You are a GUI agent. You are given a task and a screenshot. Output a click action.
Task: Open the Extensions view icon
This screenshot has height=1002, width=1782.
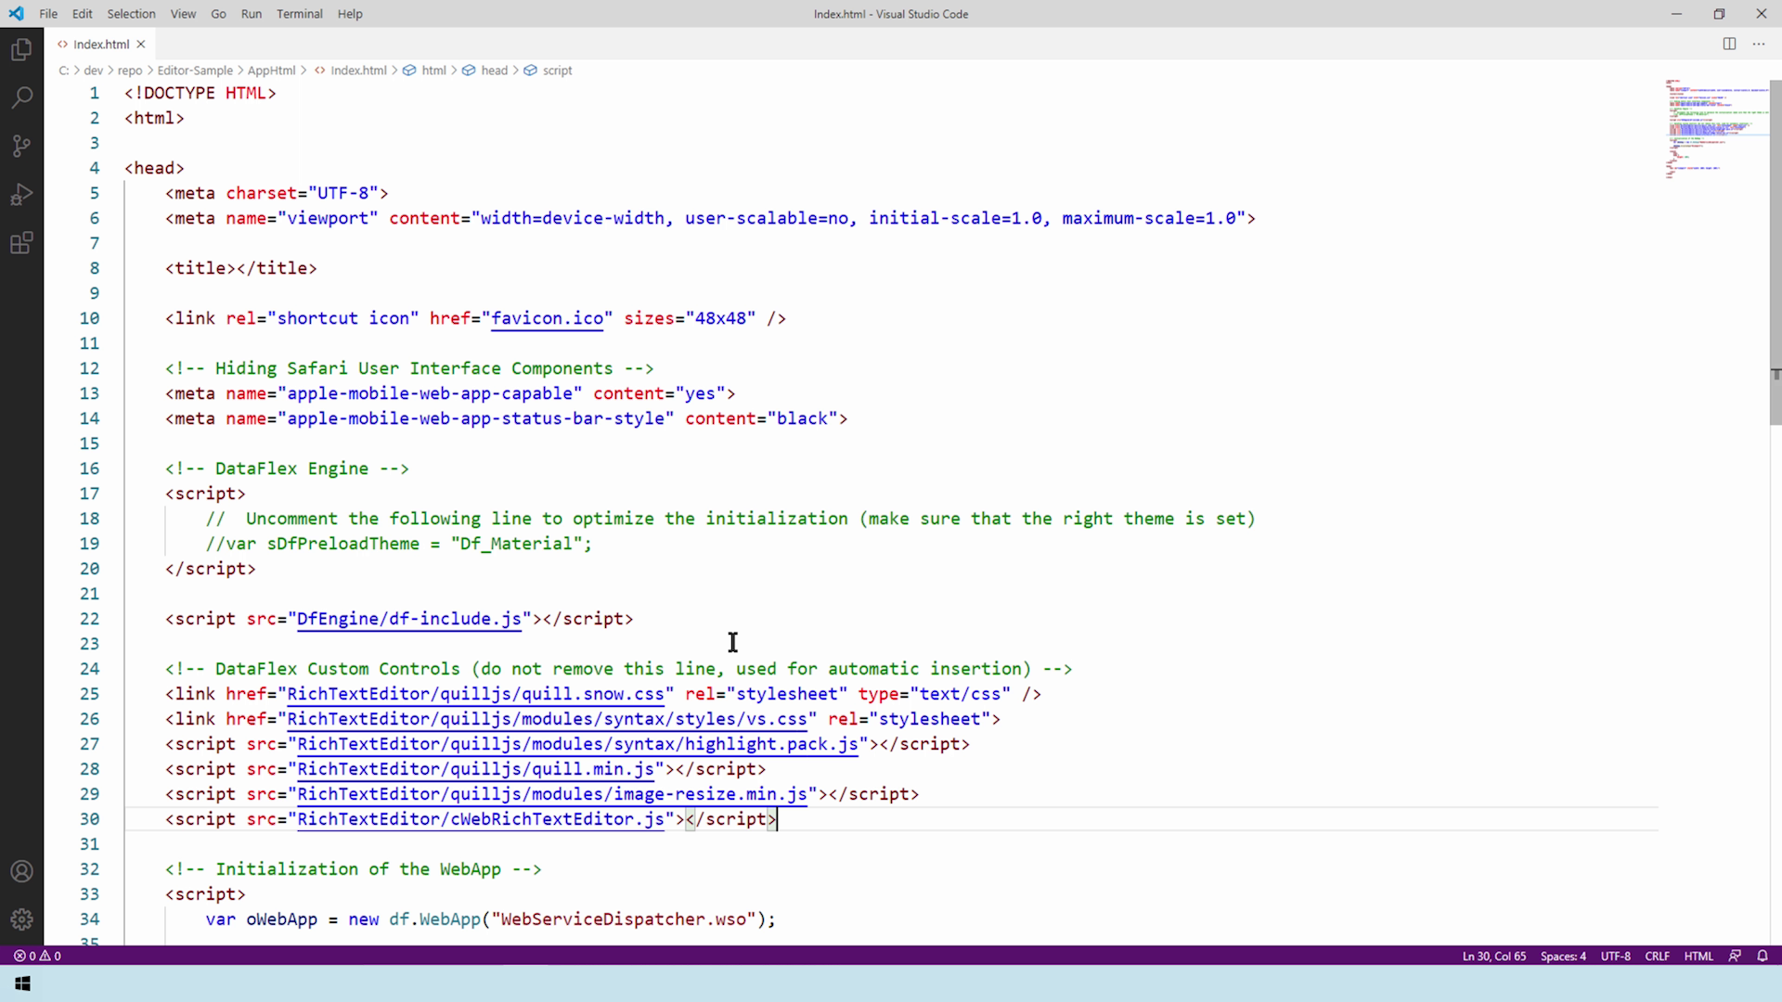(x=21, y=243)
